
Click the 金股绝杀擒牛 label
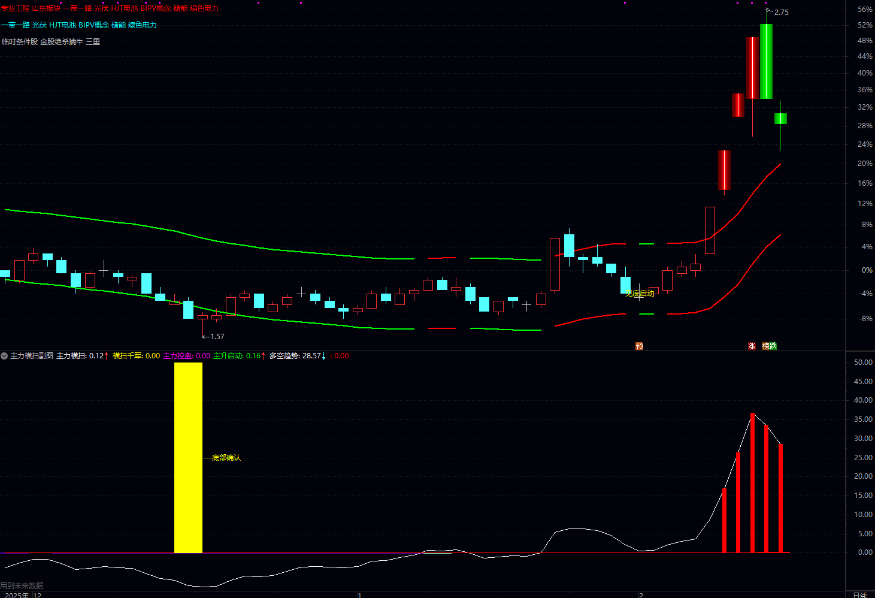click(62, 42)
